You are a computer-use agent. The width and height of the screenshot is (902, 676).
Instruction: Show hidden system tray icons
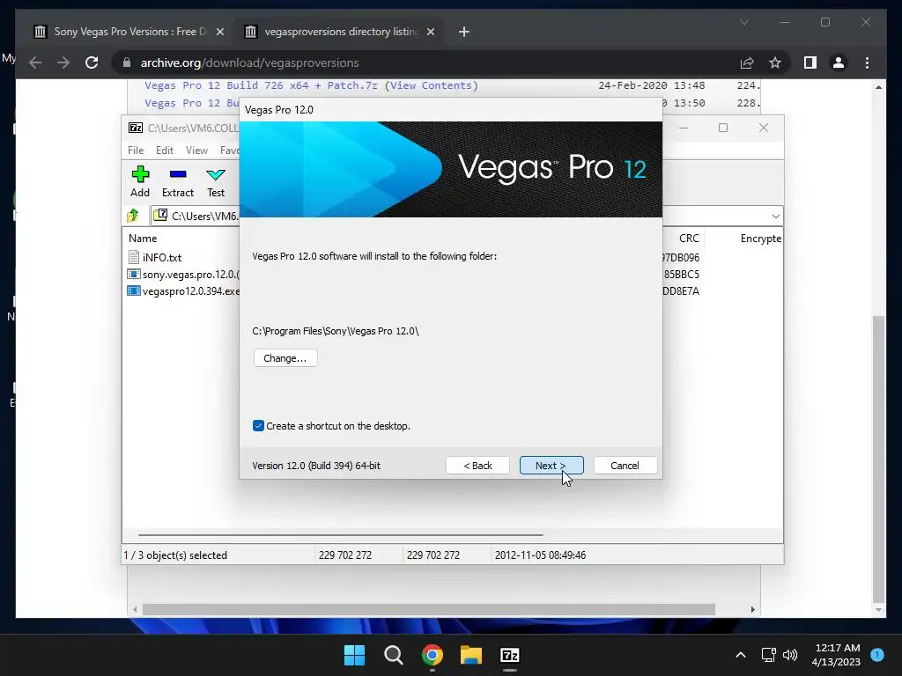click(x=740, y=655)
